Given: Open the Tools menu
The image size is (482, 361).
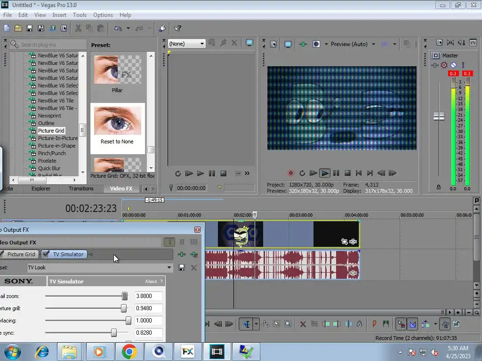Looking at the screenshot, I should (x=80, y=15).
